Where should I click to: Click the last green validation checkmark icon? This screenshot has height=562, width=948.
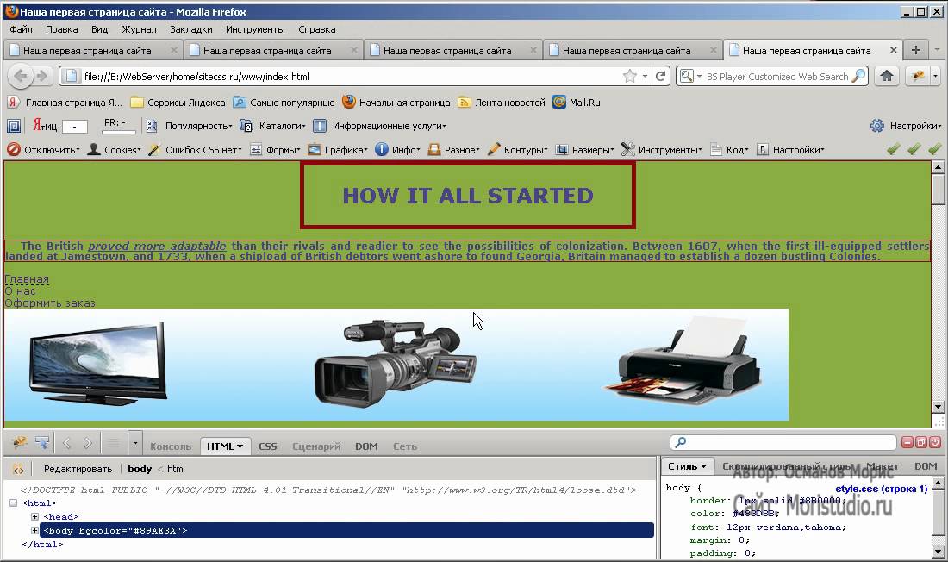pos(935,149)
